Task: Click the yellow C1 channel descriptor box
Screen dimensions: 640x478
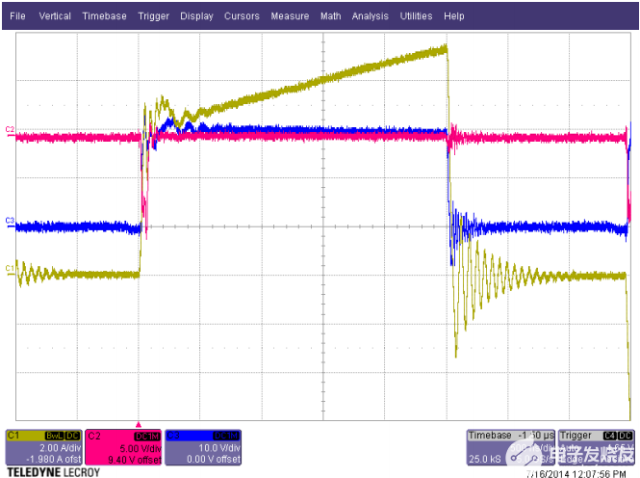Action: 43,447
